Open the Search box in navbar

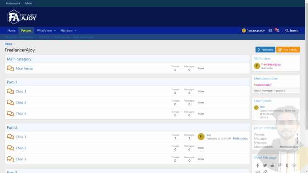292,31
